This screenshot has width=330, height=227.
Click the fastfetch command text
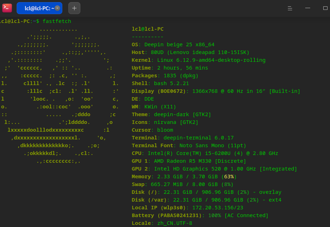click(x=57, y=21)
